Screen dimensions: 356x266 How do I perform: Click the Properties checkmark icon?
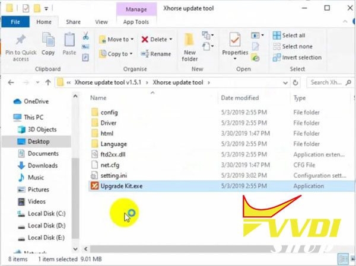[234, 40]
